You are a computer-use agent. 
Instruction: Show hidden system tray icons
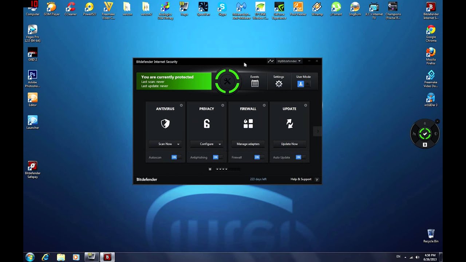[x=405, y=257]
